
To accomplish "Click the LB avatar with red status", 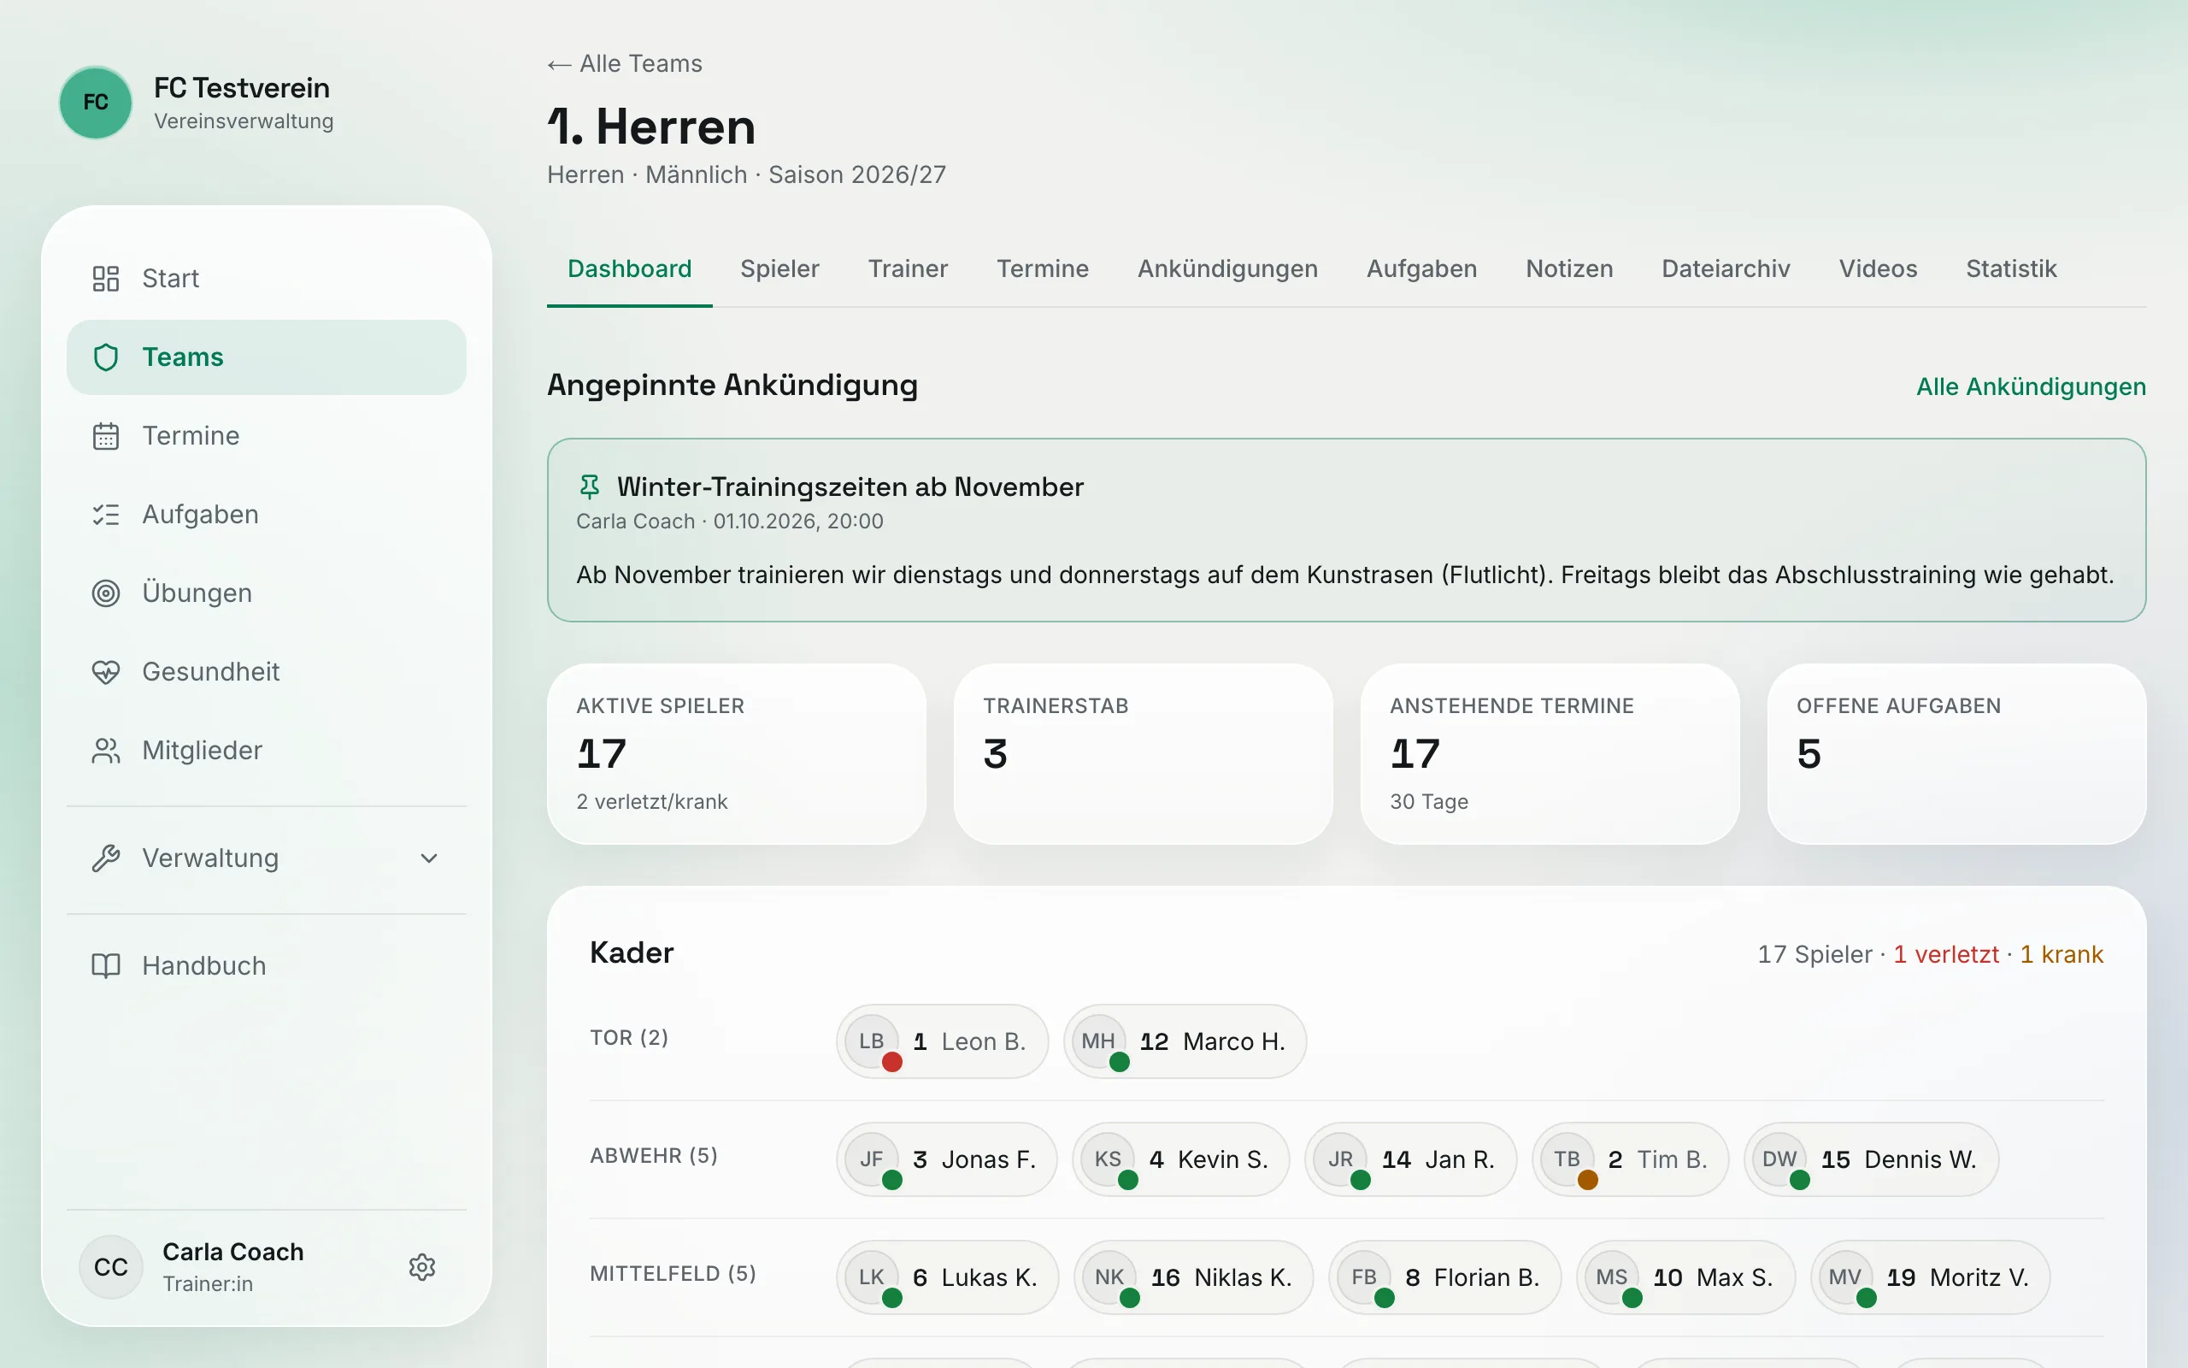I will coord(872,1041).
